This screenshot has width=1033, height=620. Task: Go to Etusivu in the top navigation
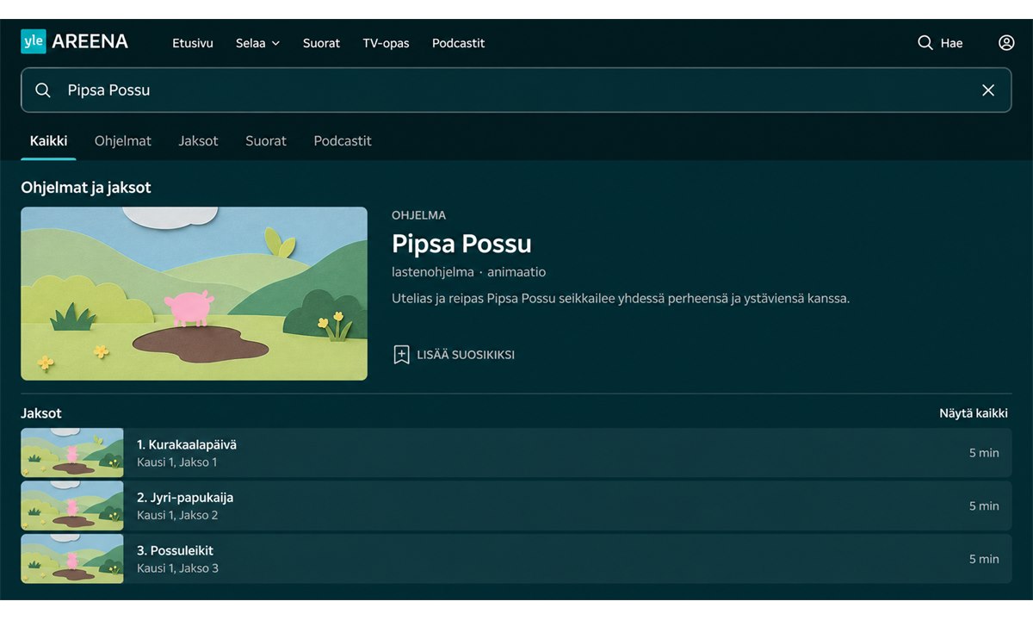[193, 43]
